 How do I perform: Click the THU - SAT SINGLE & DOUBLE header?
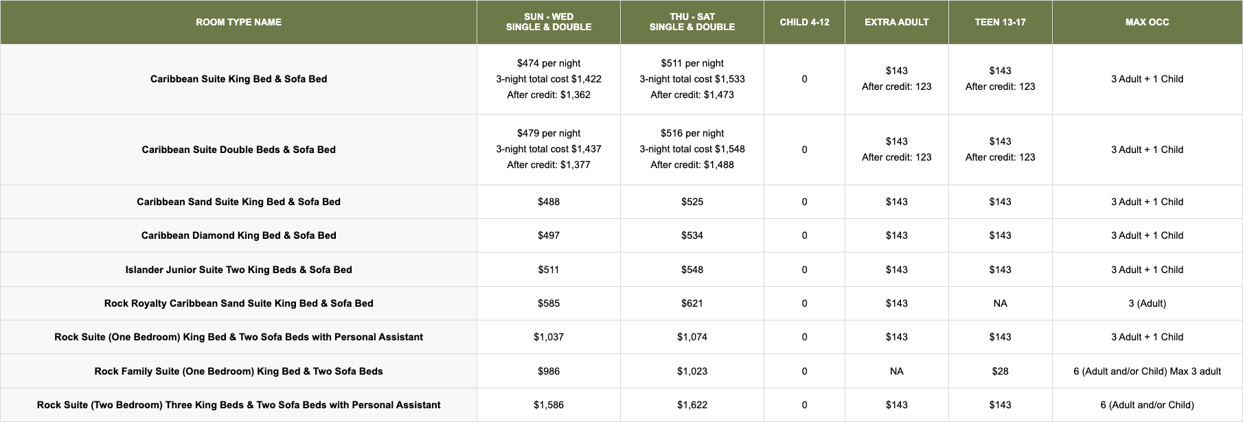click(692, 22)
